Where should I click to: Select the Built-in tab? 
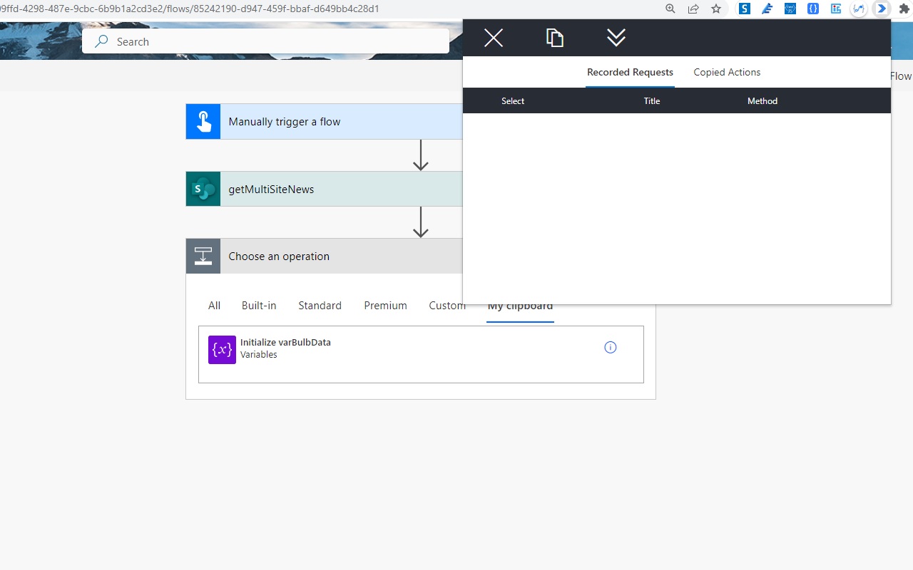click(x=259, y=306)
